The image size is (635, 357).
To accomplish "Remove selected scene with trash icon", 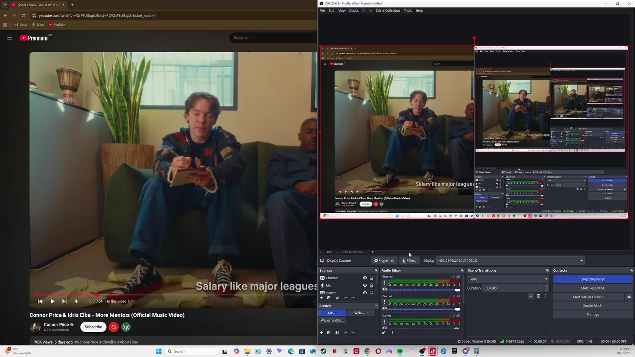I will [328, 332].
